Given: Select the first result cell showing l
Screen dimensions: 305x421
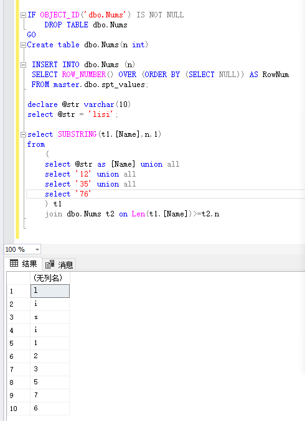Looking at the screenshot, I should [50, 291].
